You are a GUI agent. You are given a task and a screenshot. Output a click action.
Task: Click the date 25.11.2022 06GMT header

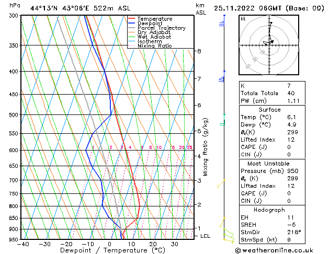coord(247,8)
